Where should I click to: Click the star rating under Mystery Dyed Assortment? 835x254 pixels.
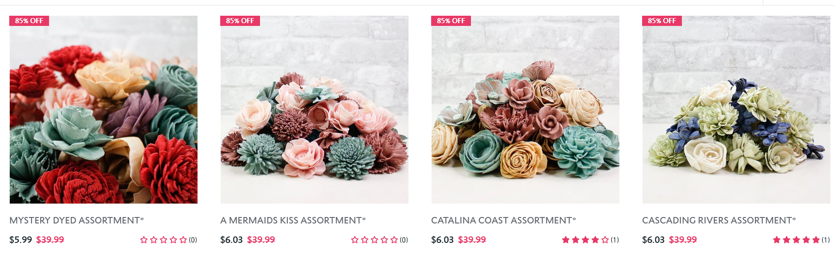pyautogui.click(x=163, y=240)
